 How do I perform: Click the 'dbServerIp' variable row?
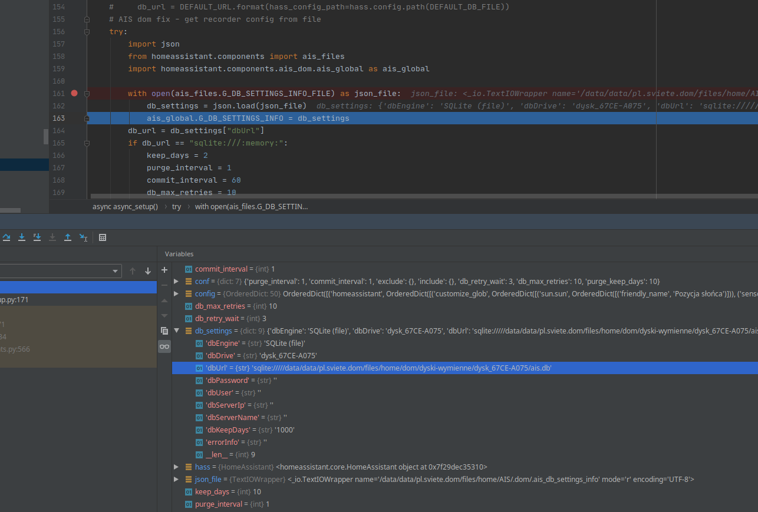point(465,405)
